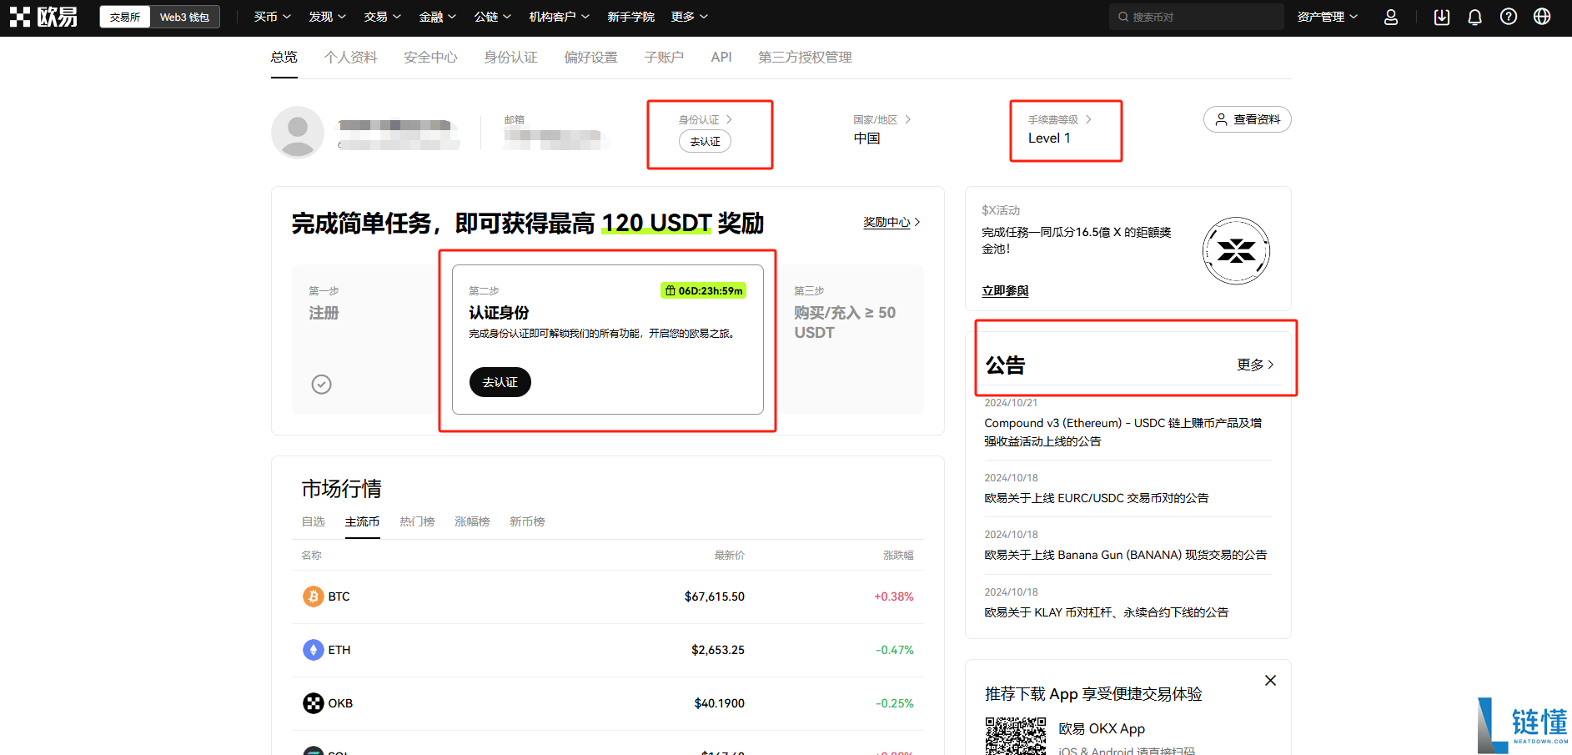Switch to the 第三方授权管理 tab
The image size is (1572, 755).
click(805, 57)
